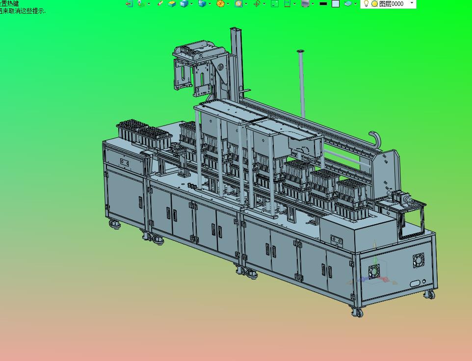The image size is (472, 361).
Task: Click the gray monitor display icon
Action: (305, 3)
